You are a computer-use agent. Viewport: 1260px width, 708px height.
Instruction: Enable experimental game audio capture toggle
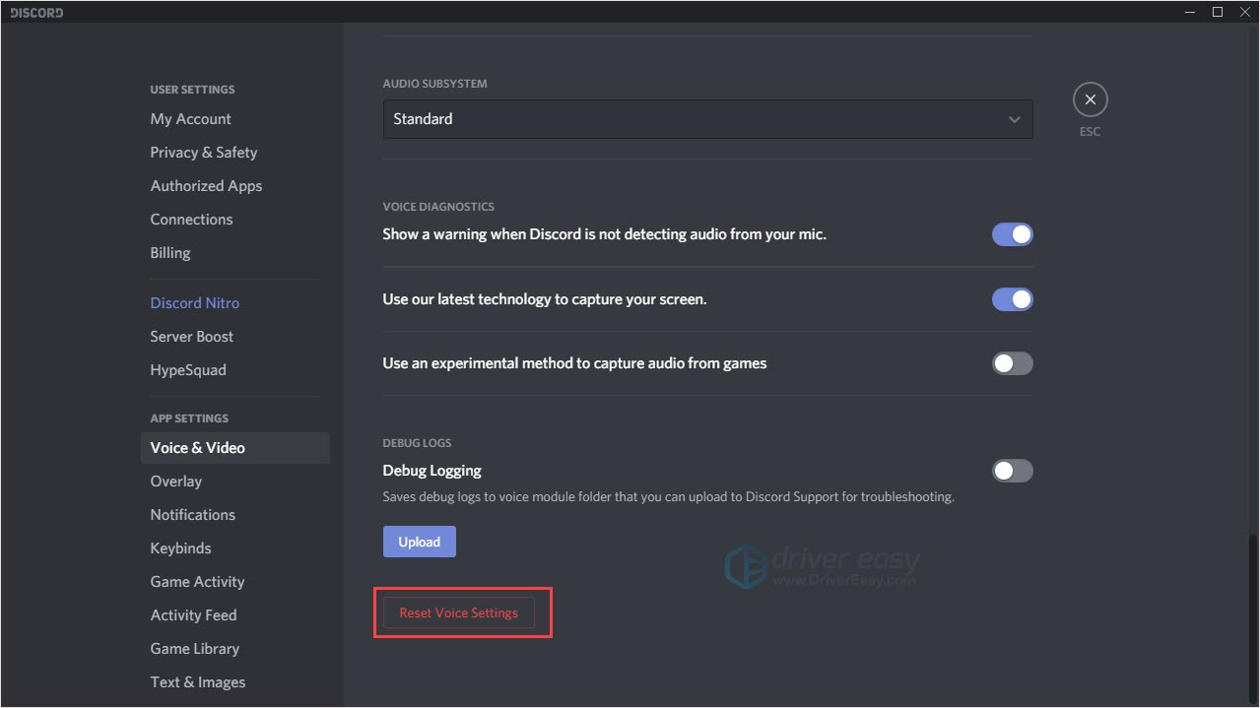1012,363
